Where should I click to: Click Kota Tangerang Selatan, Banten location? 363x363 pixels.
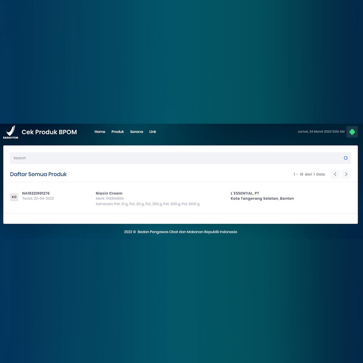[x=262, y=199]
